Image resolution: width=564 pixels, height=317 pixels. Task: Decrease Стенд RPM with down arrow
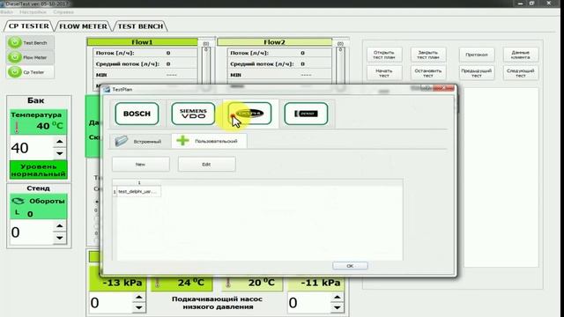click(x=60, y=238)
